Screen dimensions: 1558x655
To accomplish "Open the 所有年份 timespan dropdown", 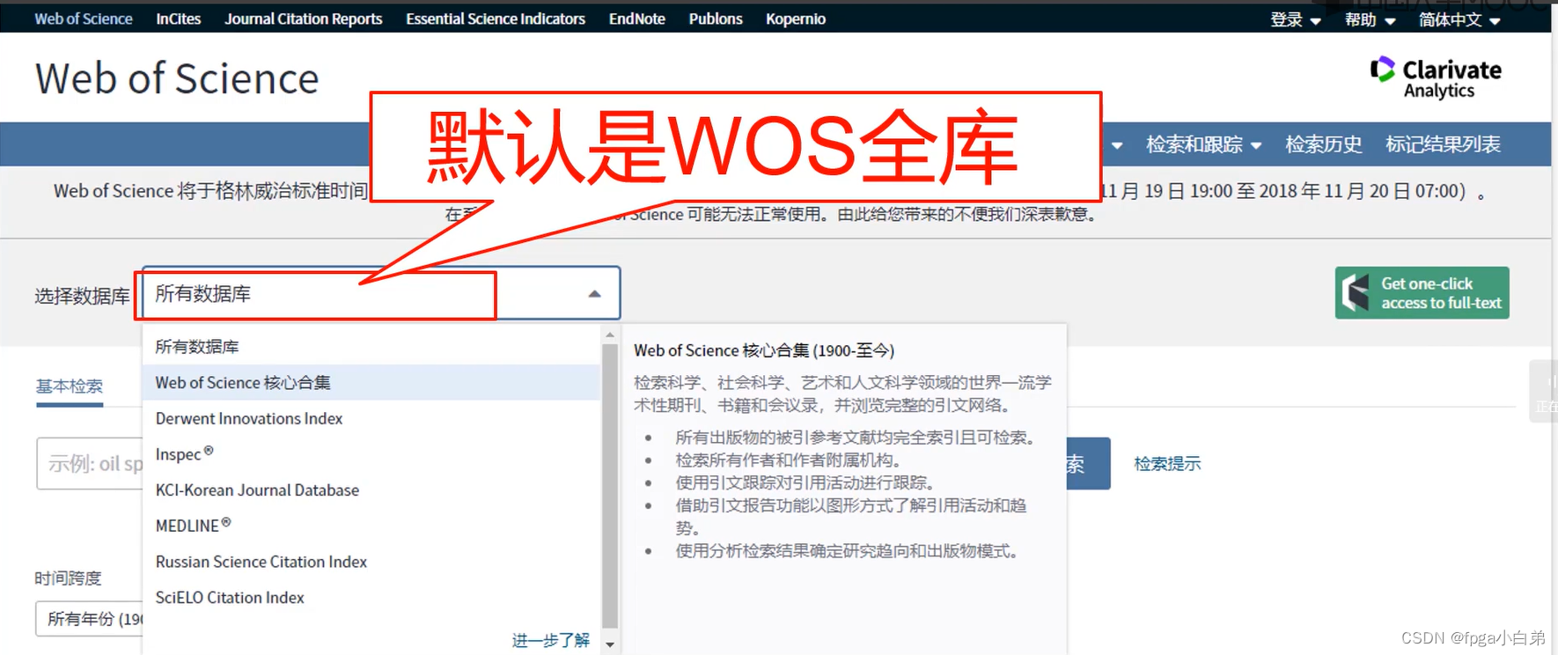I will coord(90,619).
